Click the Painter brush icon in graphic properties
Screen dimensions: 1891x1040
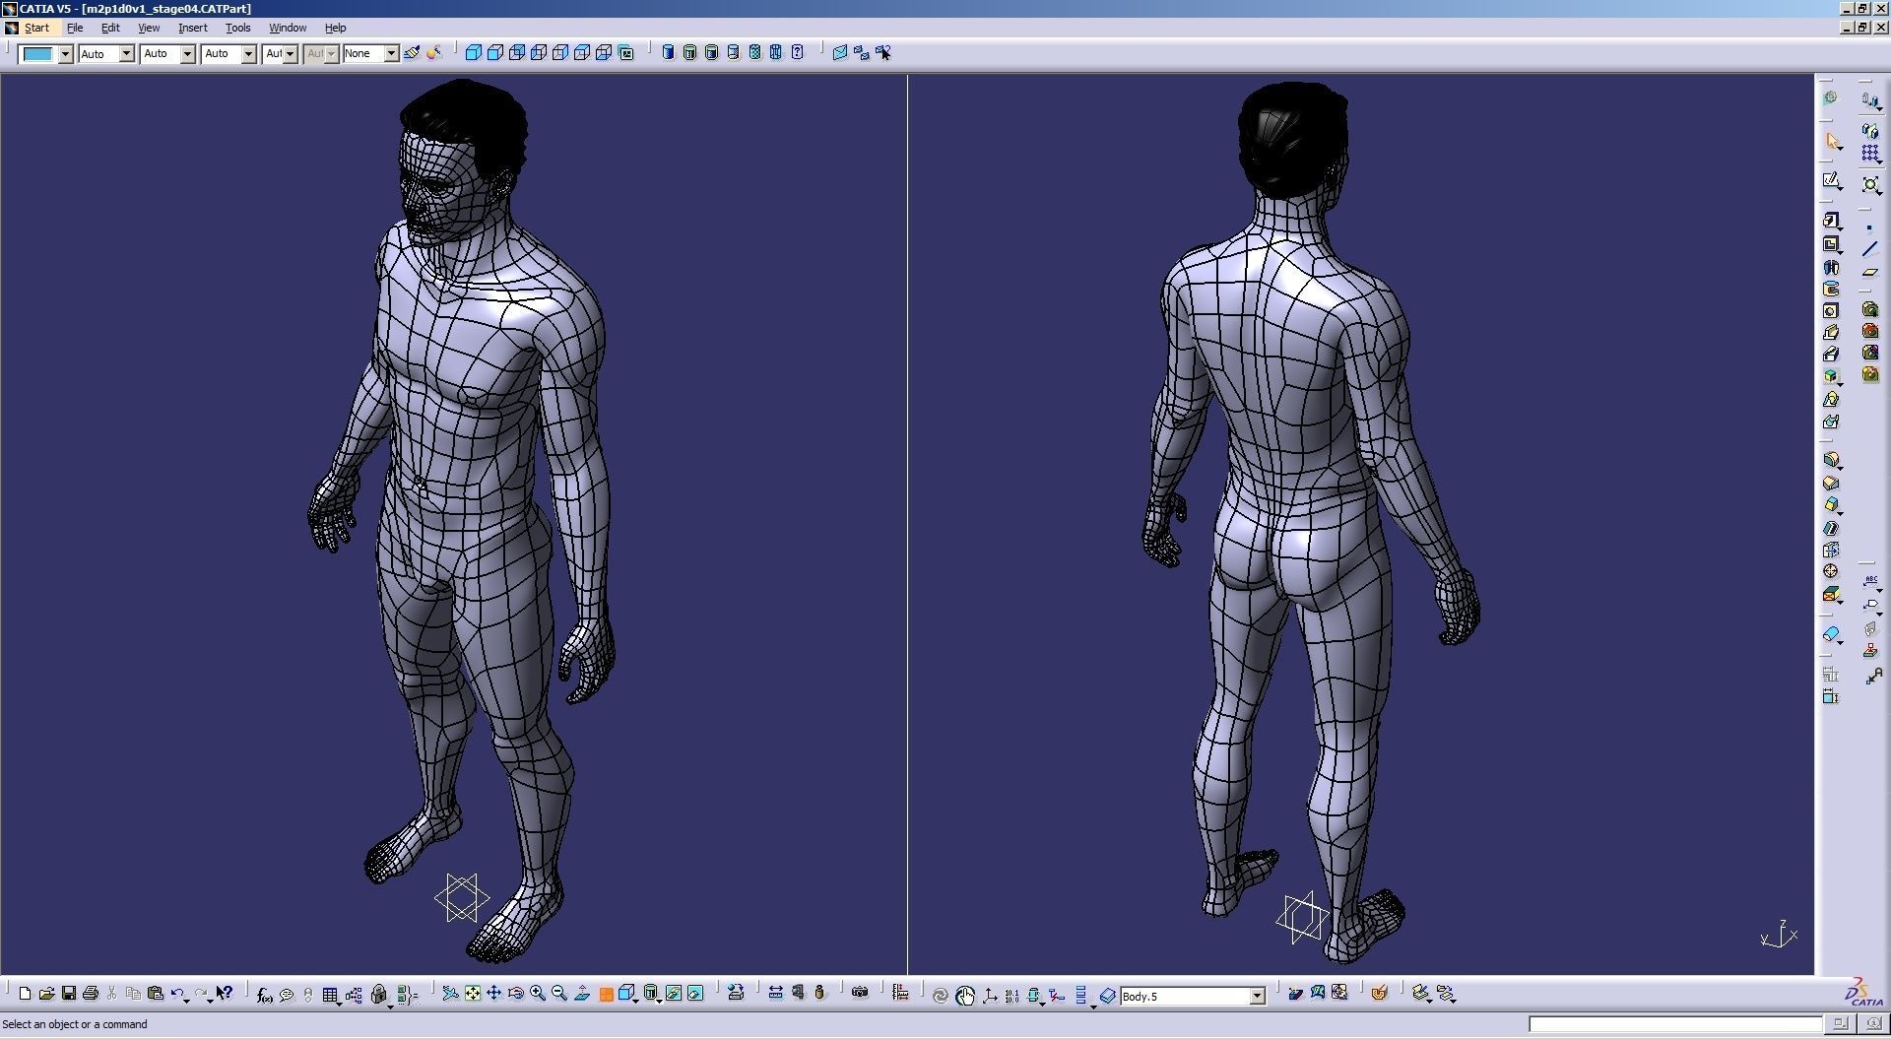412,53
